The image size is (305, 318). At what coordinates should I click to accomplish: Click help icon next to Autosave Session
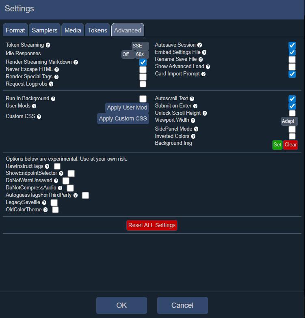(x=200, y=45)
